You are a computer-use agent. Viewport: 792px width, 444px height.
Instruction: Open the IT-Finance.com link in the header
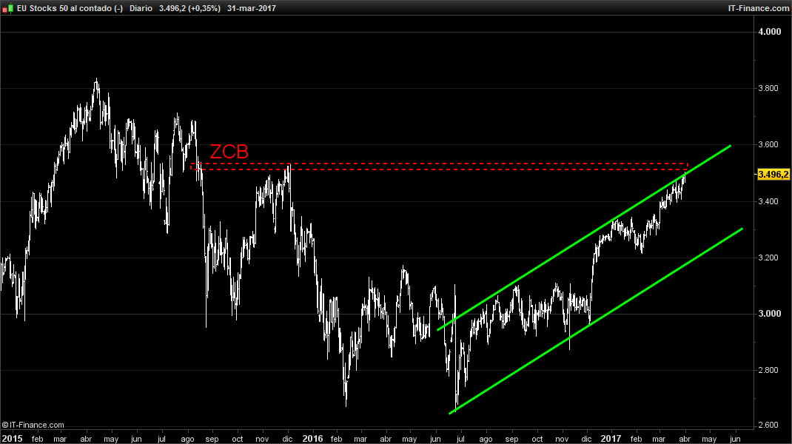tap(758, 8)
